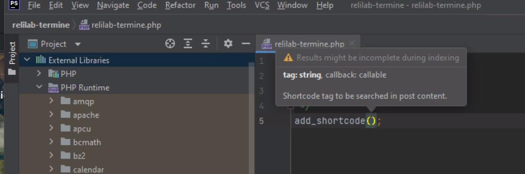Click relilab-termine.php file breadcrumb
This screenshot has height=174, width=525.
126,25
